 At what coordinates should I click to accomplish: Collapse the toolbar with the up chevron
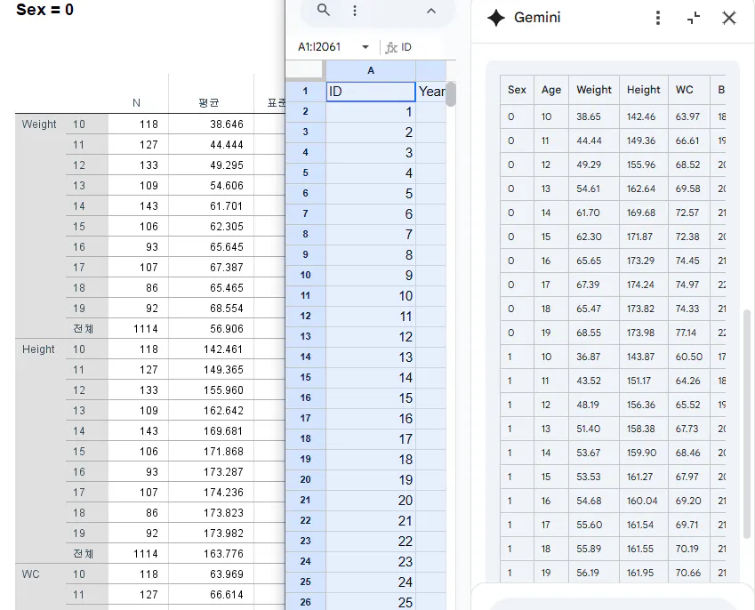pos(431,11)
